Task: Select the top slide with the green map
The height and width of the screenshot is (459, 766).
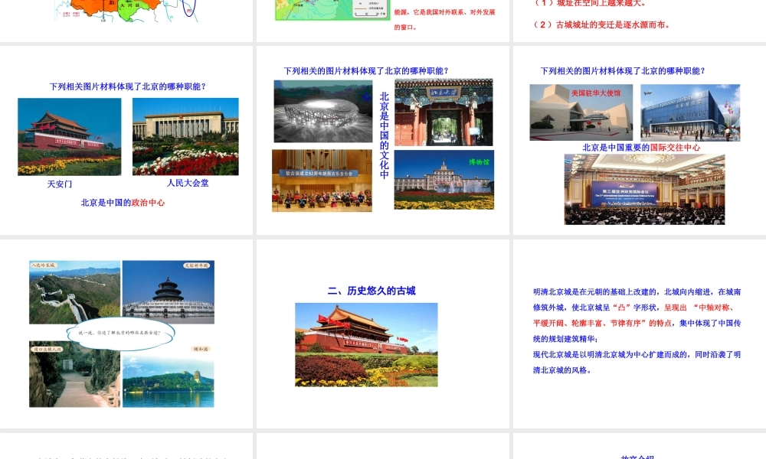Action: tap(382, 21)
